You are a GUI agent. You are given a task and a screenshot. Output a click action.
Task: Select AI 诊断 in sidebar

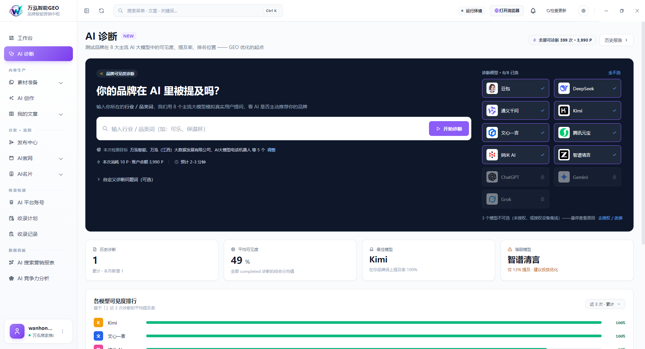38,54
